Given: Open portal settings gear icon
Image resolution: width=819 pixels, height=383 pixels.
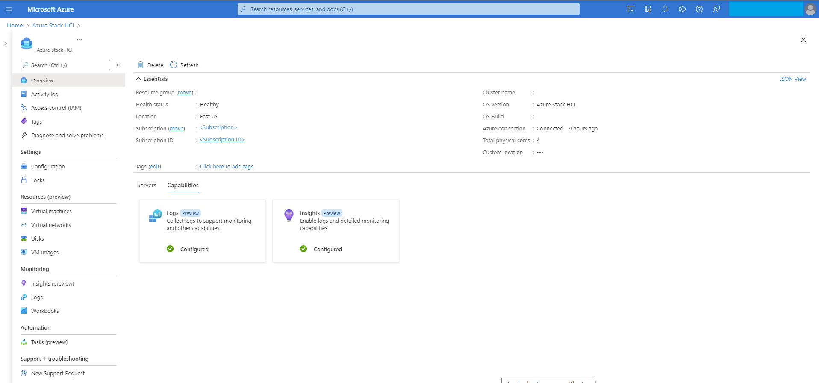Looking at the screenshot, I should (682, 9).
